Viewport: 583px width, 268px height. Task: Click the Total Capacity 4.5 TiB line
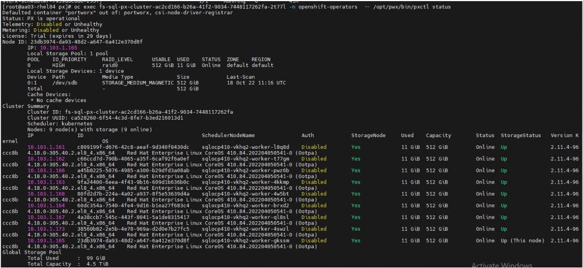pyautogui.click(x=68, y=264)
